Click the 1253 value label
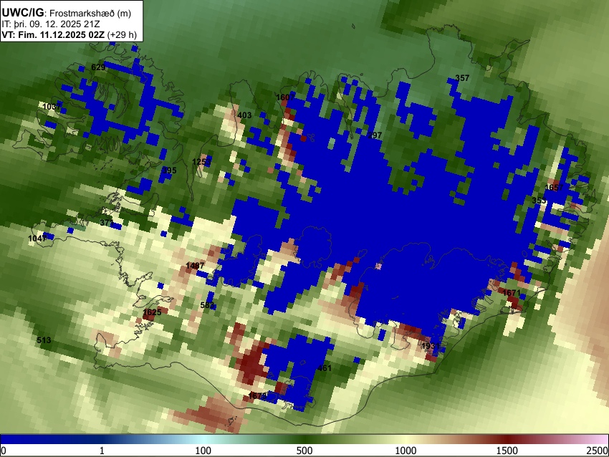 201,162
